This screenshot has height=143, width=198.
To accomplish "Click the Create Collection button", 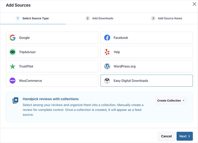I will pos(171,100).
